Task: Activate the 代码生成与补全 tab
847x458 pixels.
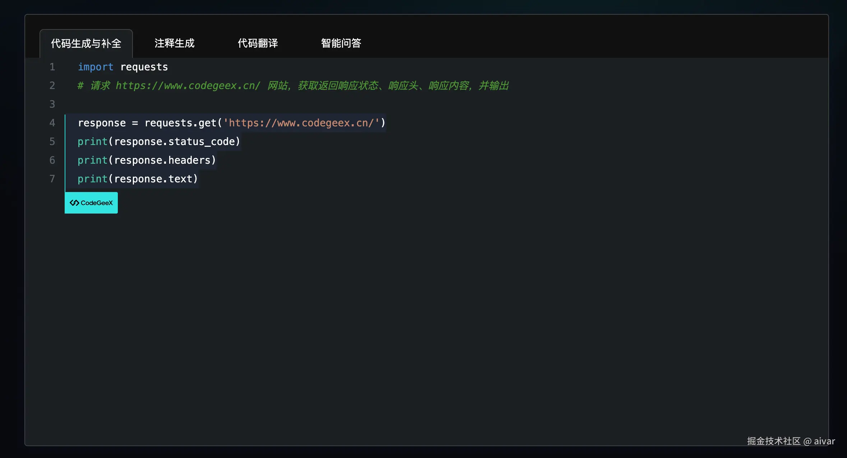Action: pyautogui.click(x=86, y=43)
